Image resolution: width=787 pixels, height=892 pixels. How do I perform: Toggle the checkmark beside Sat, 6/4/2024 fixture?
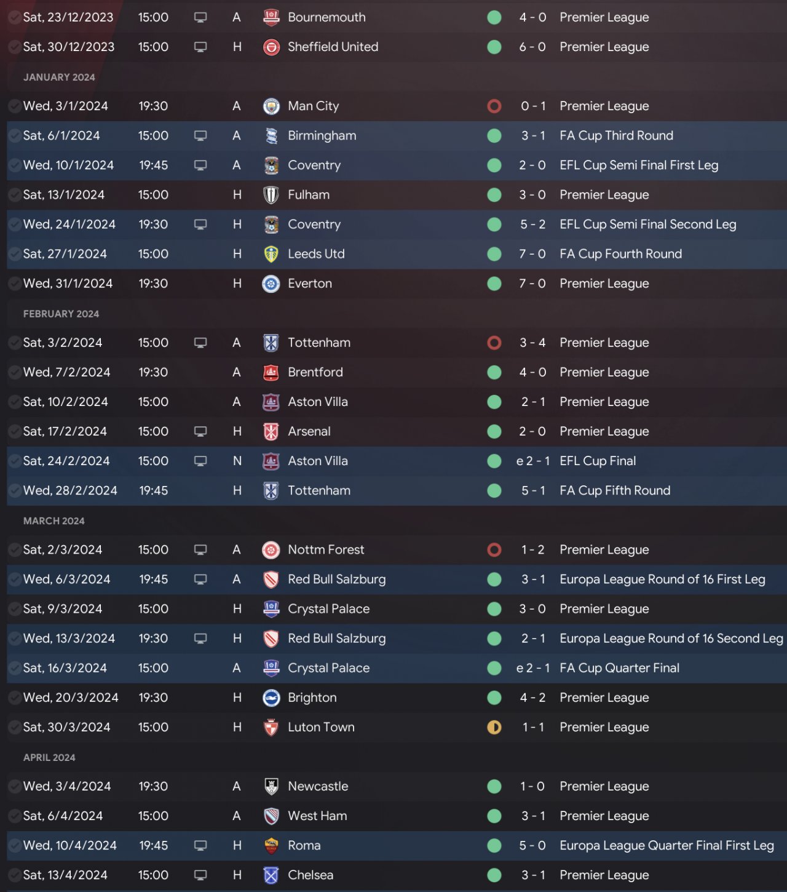pos(14,816)
